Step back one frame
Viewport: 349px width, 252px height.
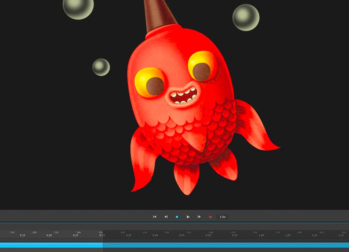click(166, 217)
